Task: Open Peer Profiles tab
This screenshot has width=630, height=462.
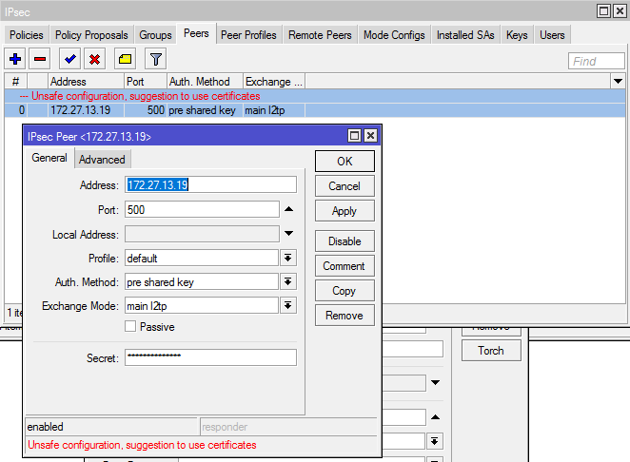Action: [x=248, y=35]
